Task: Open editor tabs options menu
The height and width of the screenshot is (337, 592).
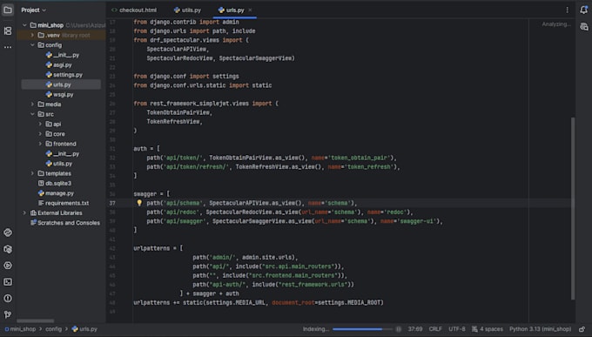Action: (567, 10)
